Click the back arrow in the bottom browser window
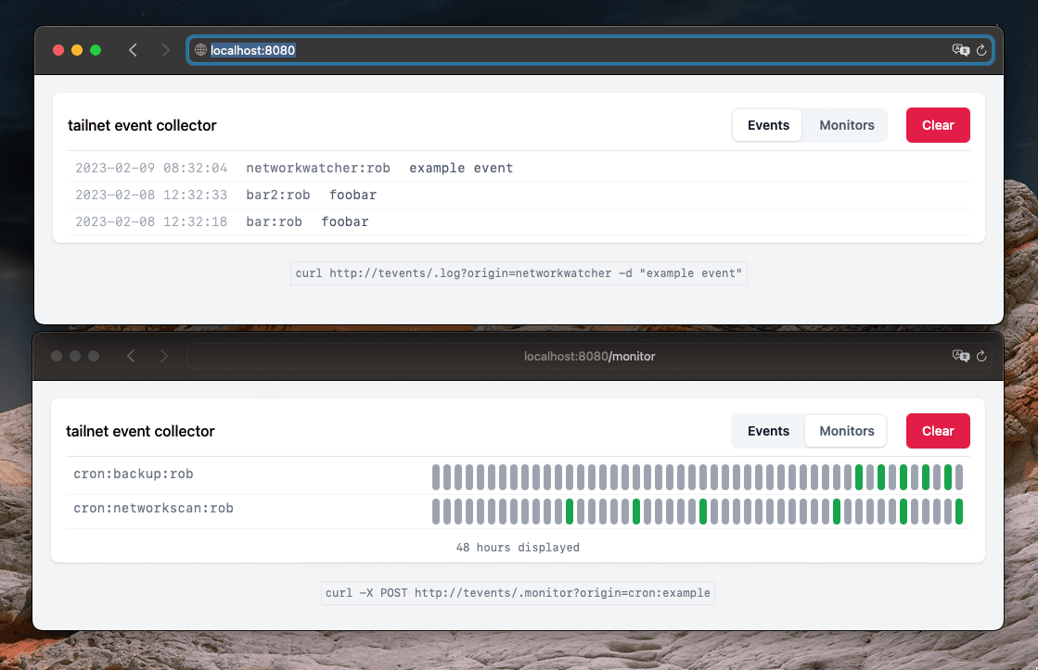The width and height of the screenshot is (1038, 670). 131,356
